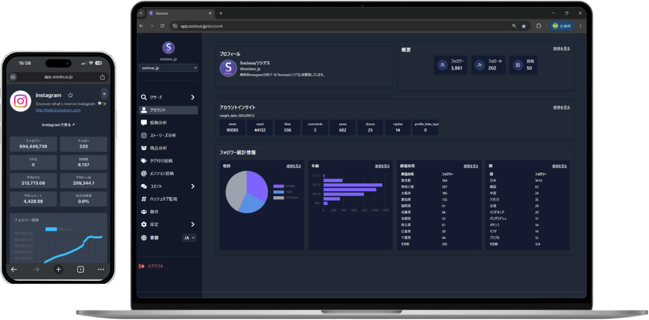Open 投稿分析 in the sidebar
Screen dimensions: 649x320
pos(158,123)
